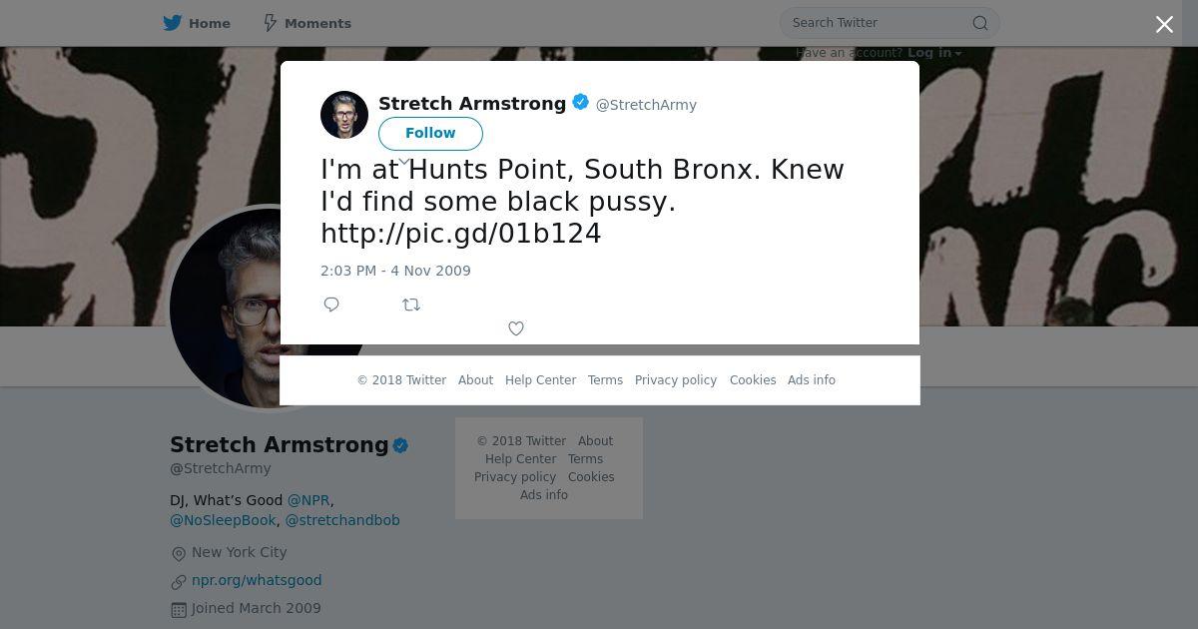Visit npr.org/whatsgood profile link
This screenshot has height=629, width=1198.
coord(257,580)
